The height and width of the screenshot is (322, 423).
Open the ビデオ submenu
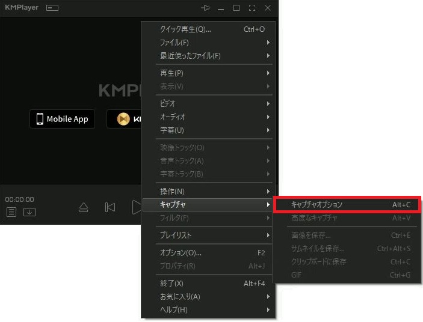pyautogui.click(x=168, y=103)
